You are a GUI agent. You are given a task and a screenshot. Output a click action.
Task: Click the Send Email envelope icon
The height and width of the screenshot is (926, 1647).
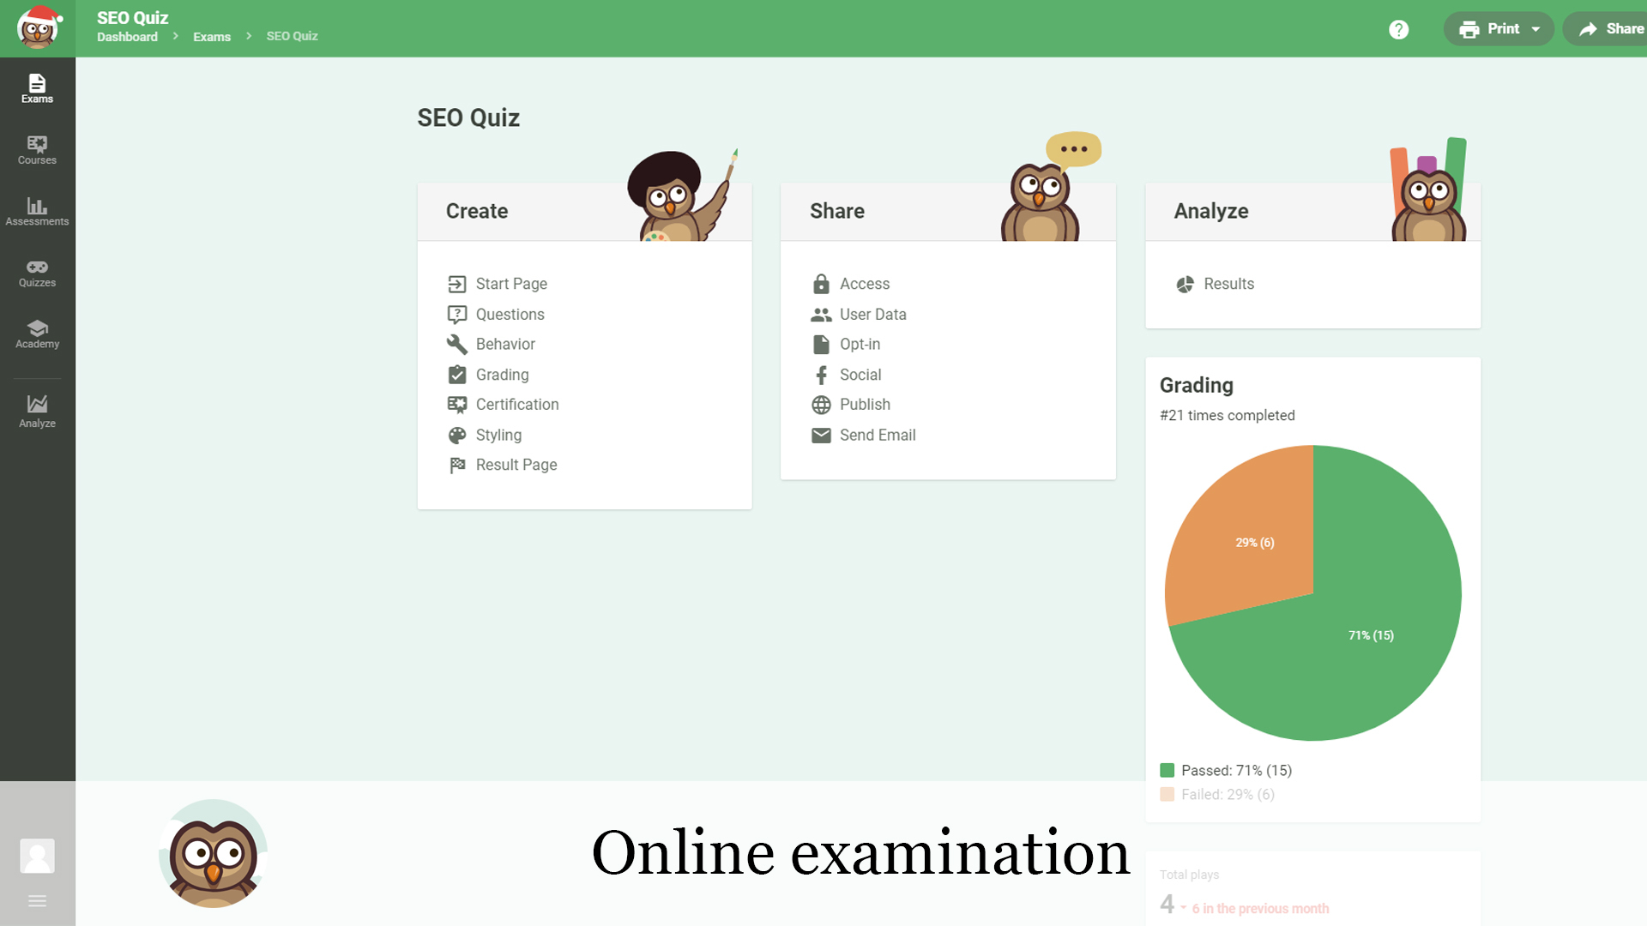[821, 436]
